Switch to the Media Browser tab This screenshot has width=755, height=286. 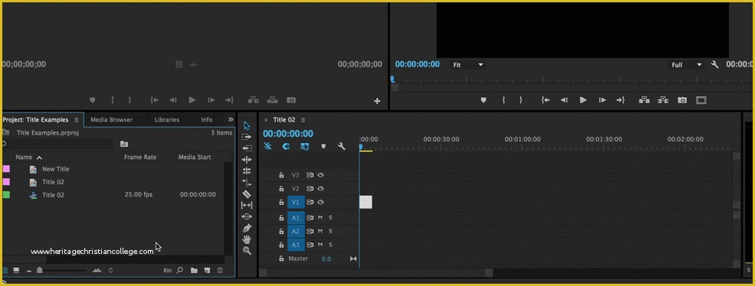click(111, 120)
